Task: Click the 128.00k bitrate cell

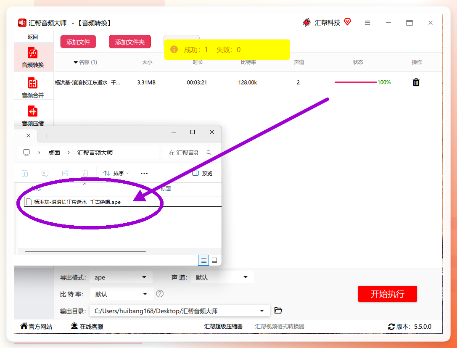Action: click(248, 82)
